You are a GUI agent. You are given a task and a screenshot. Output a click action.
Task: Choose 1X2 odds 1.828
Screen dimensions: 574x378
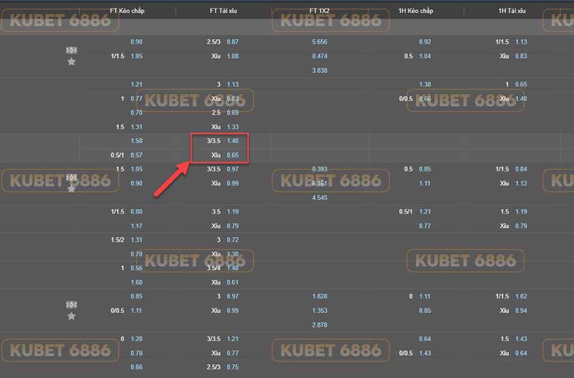pyautogui.click(x=319, y=296)
